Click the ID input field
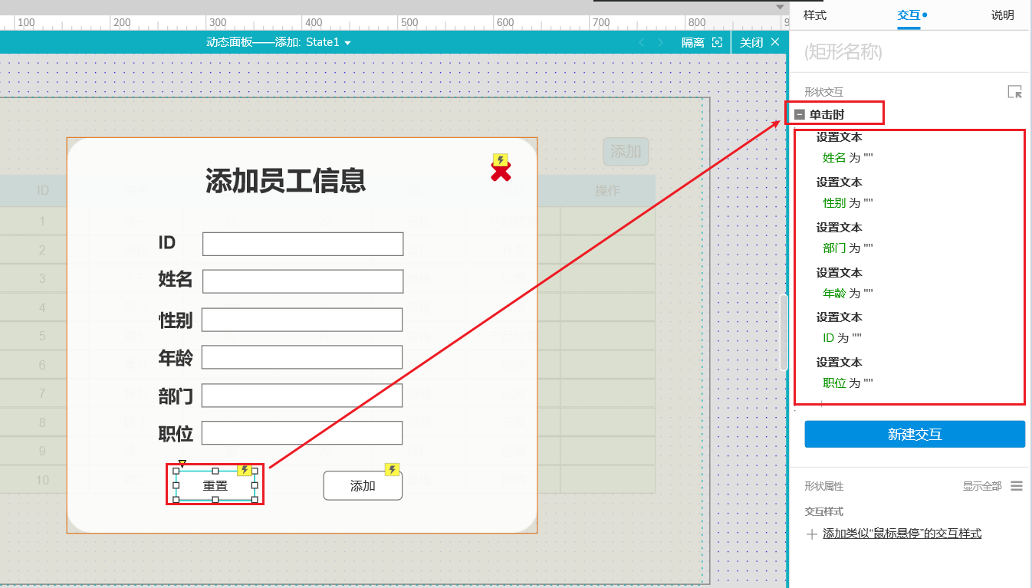1032x588 pixels. [x=303, y=244]
